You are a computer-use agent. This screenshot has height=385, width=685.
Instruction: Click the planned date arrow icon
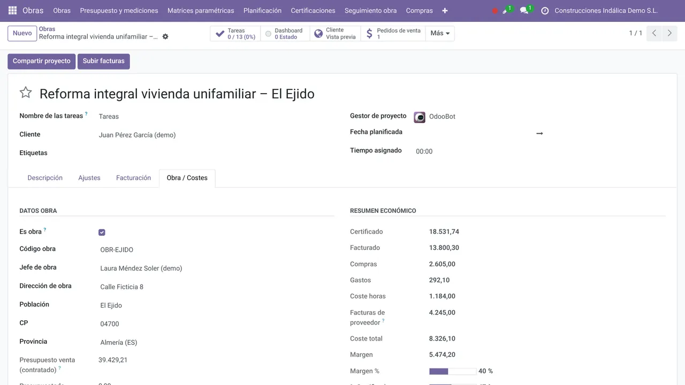coord(539,133)
